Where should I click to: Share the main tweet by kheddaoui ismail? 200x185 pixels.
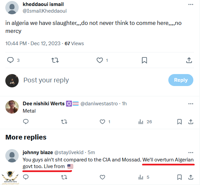pos(189,60)
